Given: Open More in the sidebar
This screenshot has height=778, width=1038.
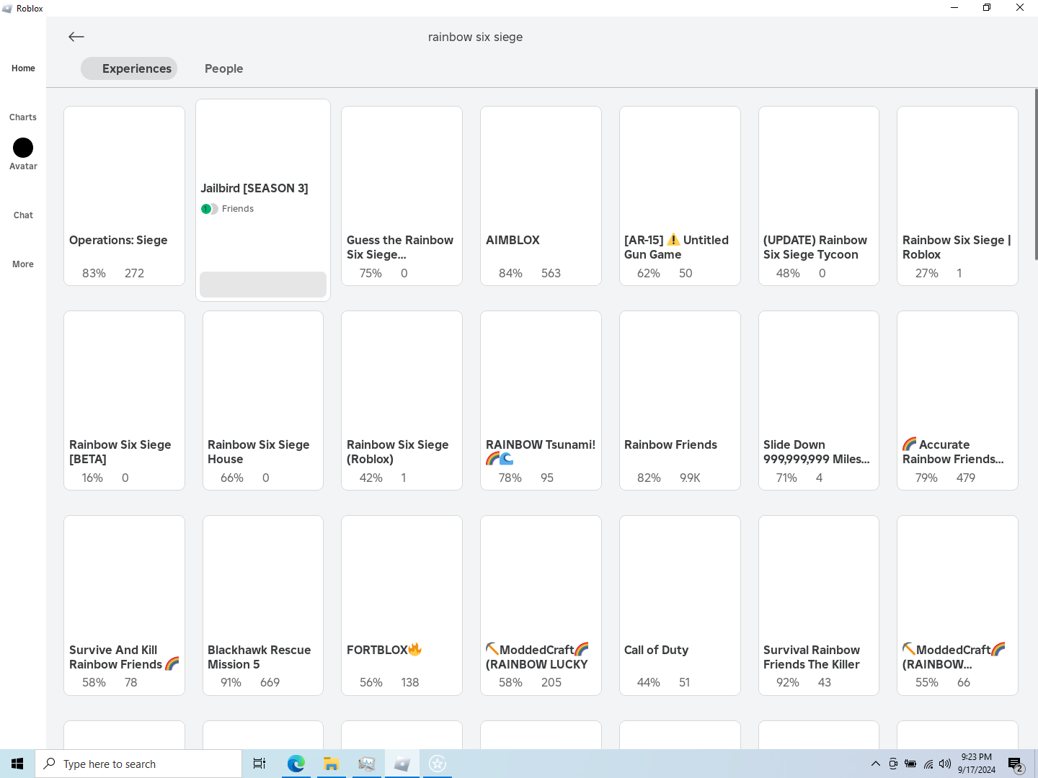Looking at the screenshot, I should point(23,264).
